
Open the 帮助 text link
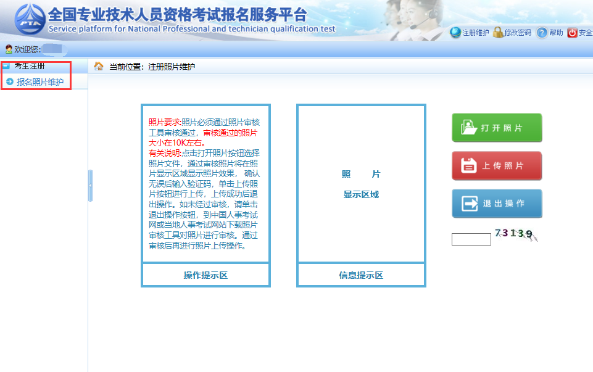click(x=556, y=33)
